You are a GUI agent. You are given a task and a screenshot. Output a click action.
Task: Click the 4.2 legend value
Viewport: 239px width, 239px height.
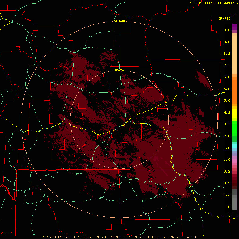point(227,113)
